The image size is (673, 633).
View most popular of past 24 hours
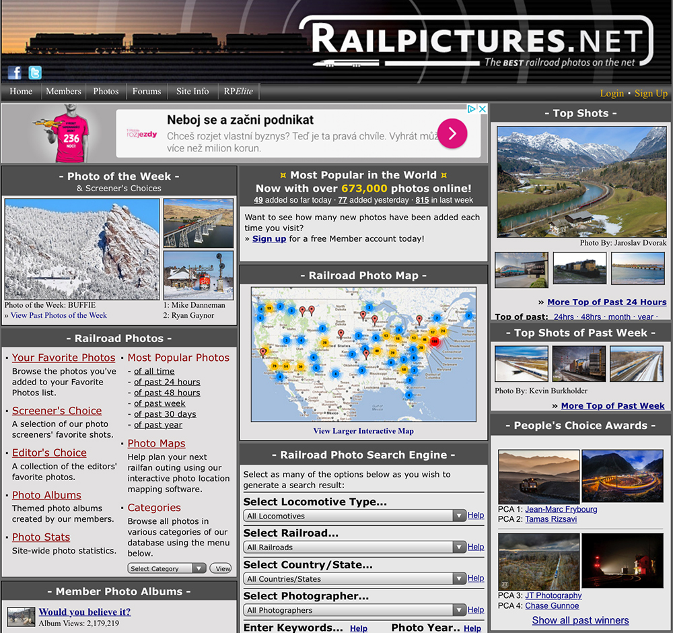click(167, 382)
